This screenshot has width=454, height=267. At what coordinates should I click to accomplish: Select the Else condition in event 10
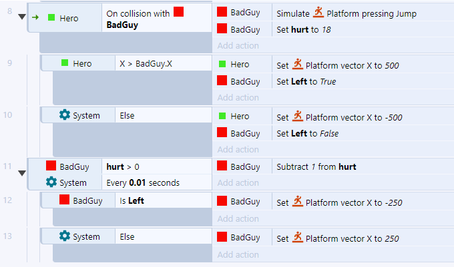127,115
